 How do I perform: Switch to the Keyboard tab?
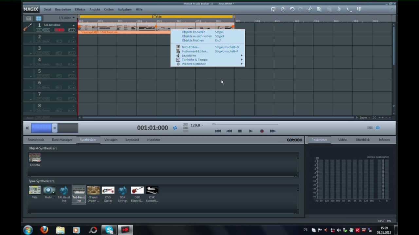click(x=132, y=140)
